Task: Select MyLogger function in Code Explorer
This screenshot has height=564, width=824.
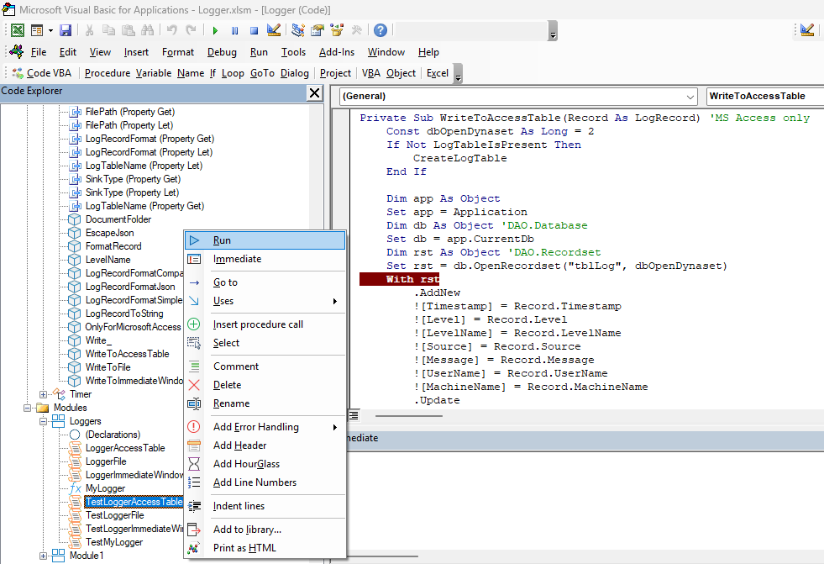Action: (x=105, y=488)
